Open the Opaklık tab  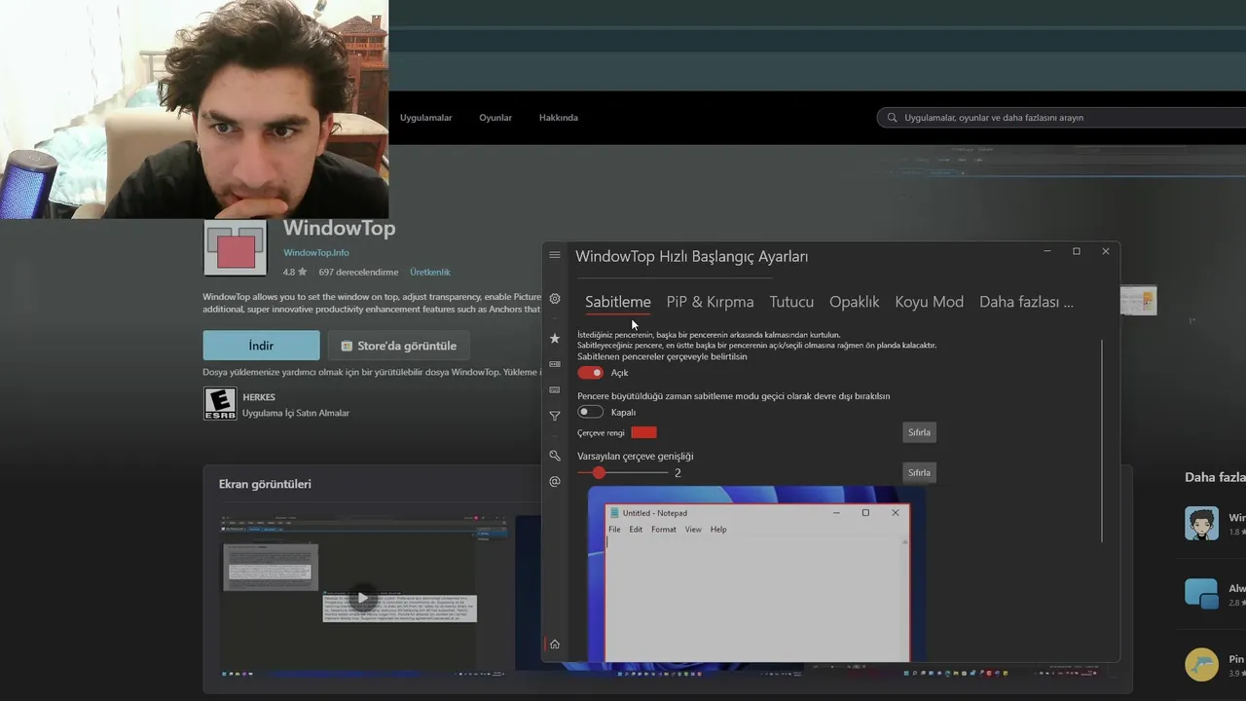click(x=855, y=302)
